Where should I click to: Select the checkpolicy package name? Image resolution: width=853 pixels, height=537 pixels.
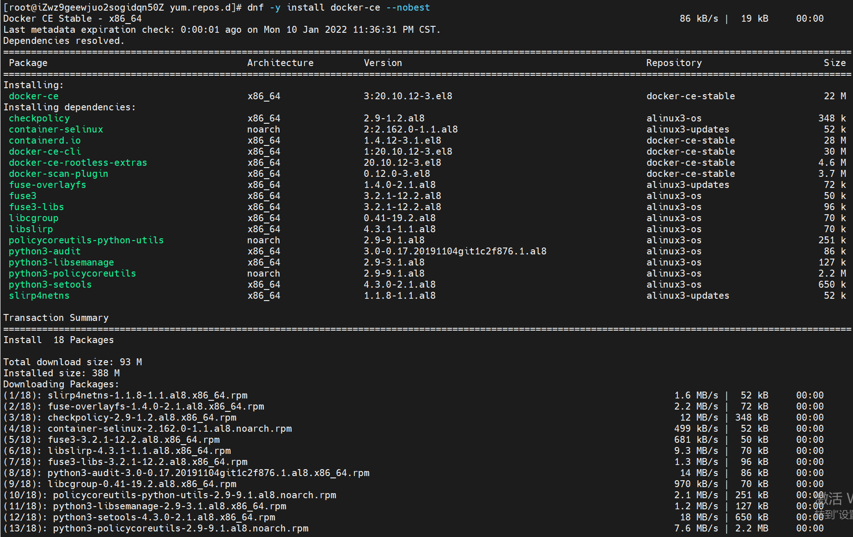click(39, 118)
